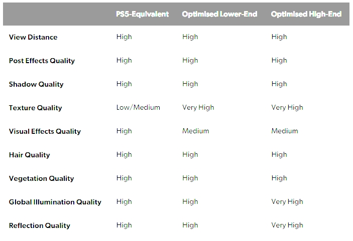Click the Visual Effects Quality row label
The image size is (353, 241).
45,131
